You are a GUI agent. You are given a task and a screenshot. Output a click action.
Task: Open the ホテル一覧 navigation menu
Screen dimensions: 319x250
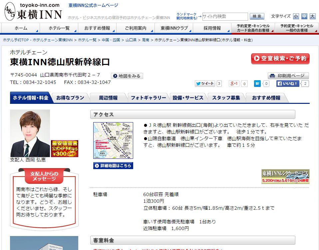pos(59,28)
